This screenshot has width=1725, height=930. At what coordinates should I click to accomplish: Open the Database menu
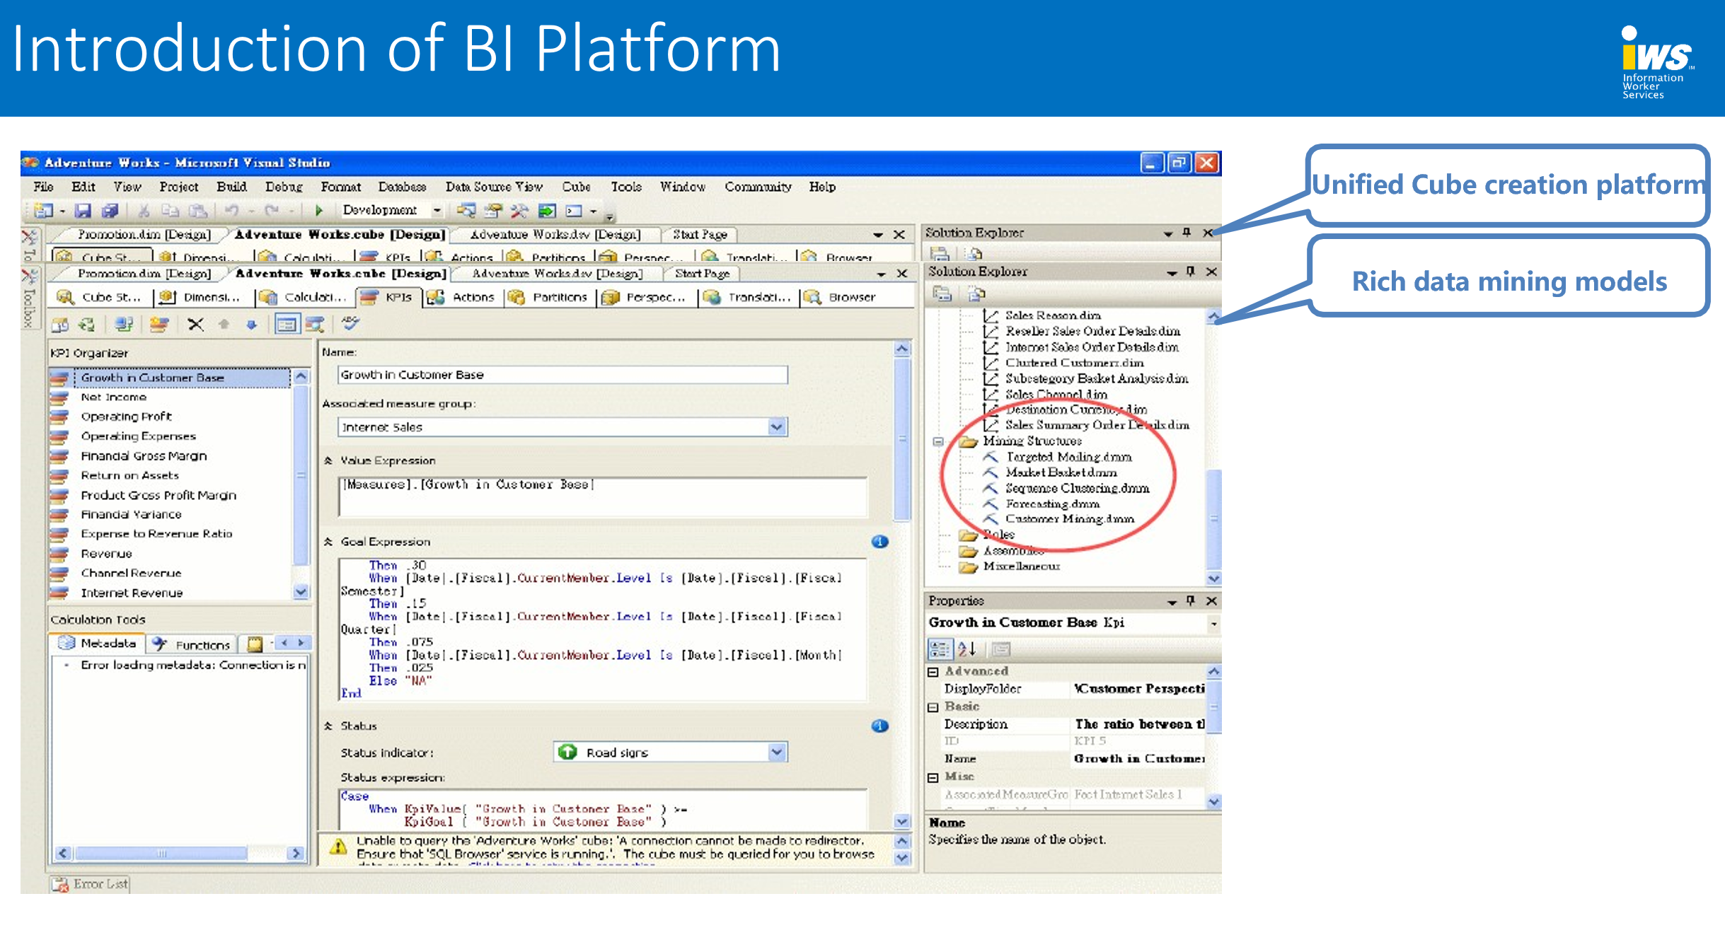pos(402,187)
